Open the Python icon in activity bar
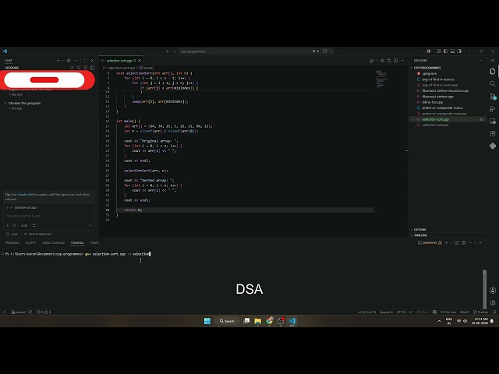 coord(492,146)
